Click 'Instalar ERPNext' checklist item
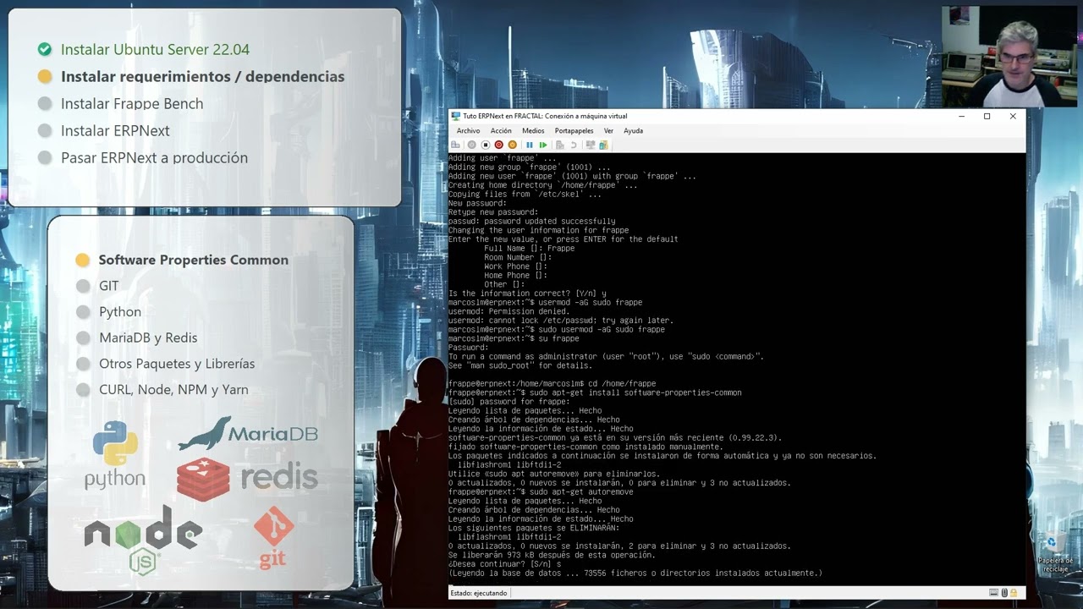This screenshot has width=1083, height=609. [x=115, y=131]
